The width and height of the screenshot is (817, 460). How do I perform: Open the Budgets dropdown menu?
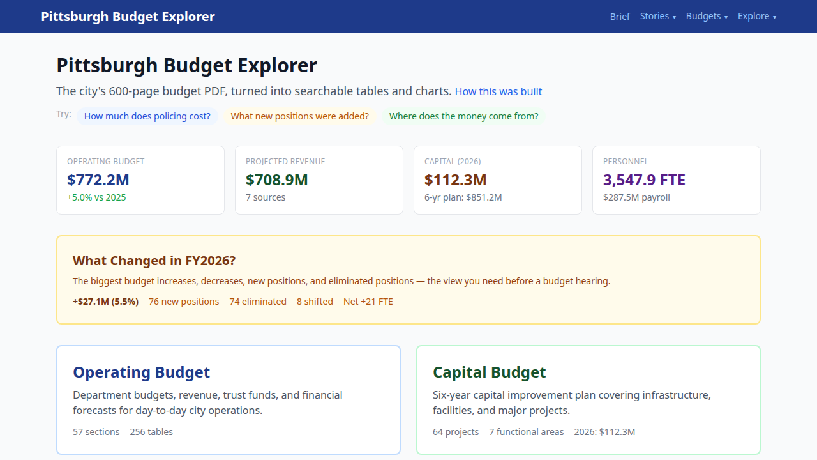(x=707, y=16)
